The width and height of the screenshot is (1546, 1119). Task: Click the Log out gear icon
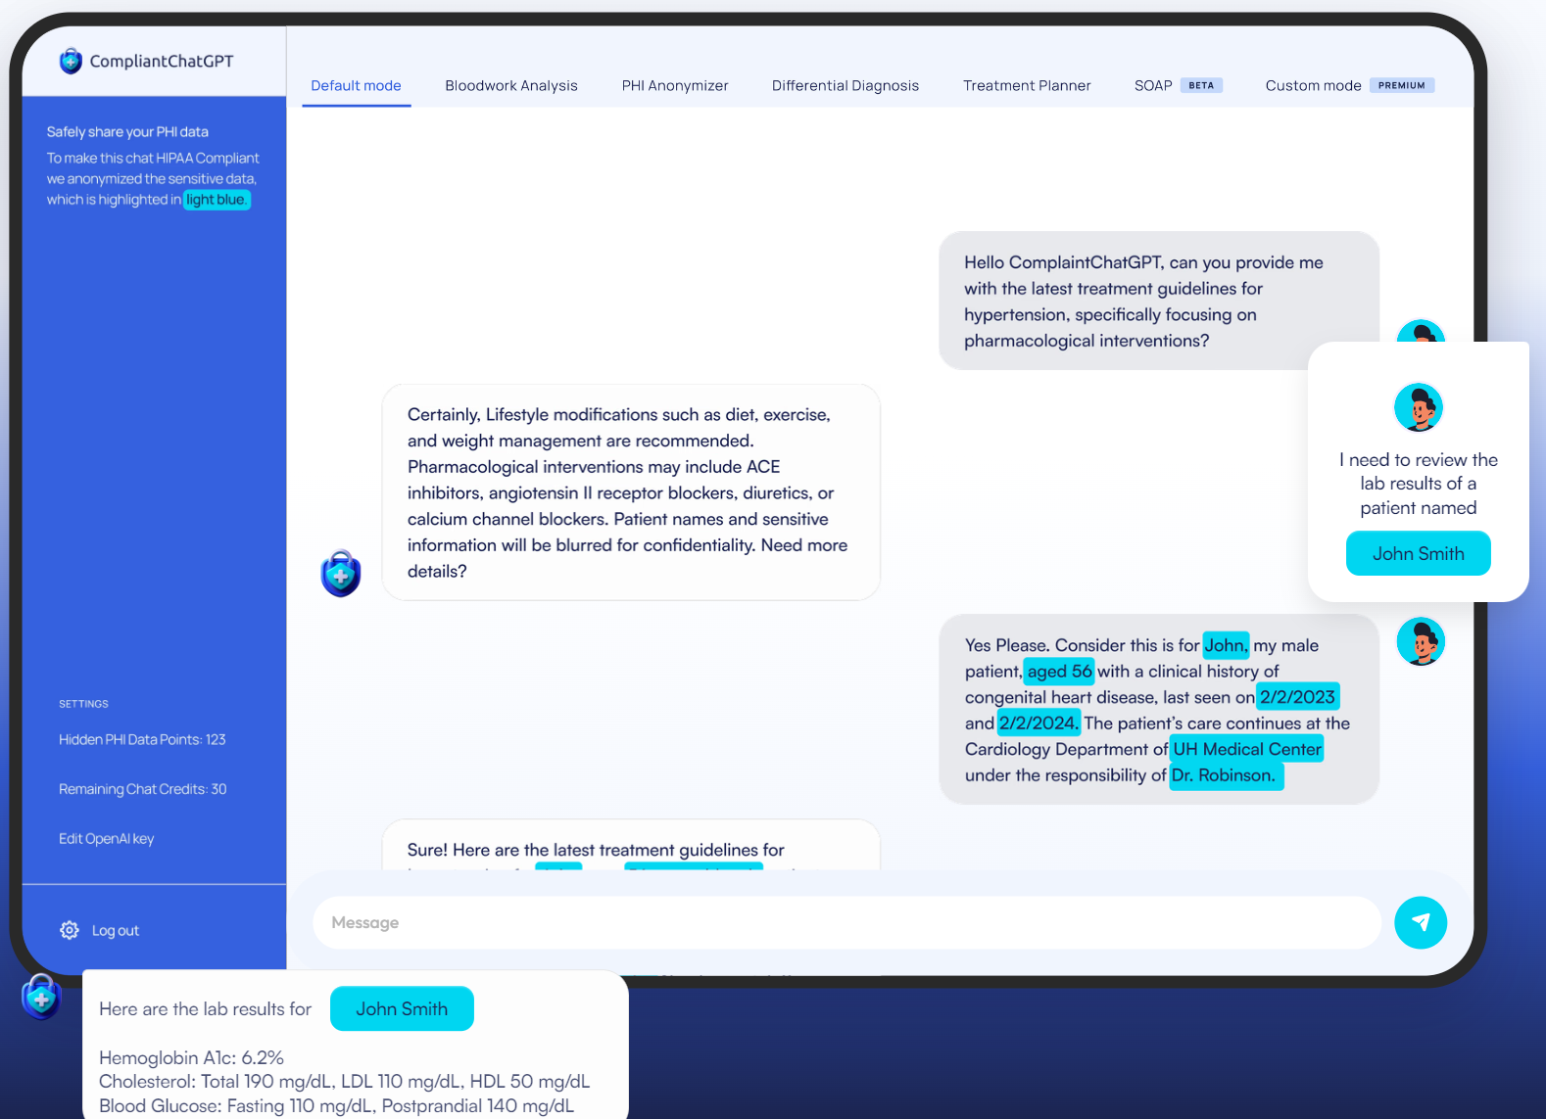pos(70,930)
